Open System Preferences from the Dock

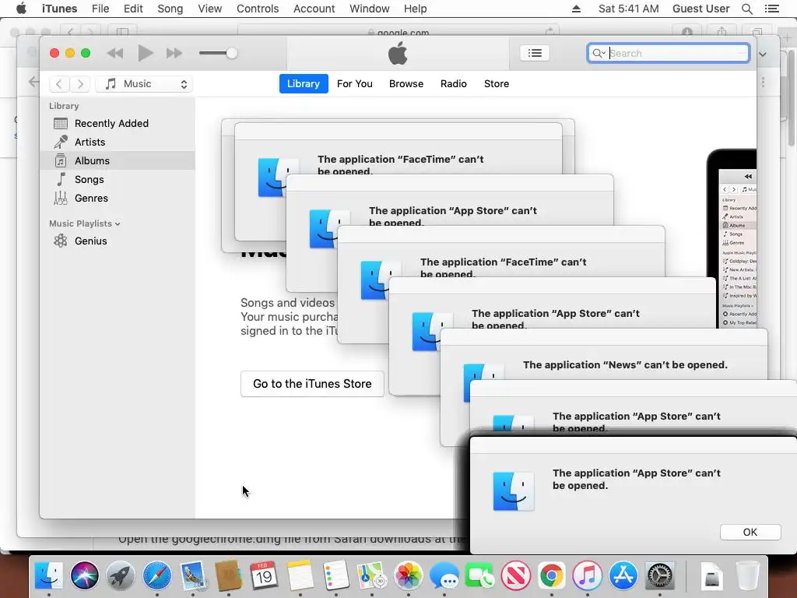click(659, 575)
